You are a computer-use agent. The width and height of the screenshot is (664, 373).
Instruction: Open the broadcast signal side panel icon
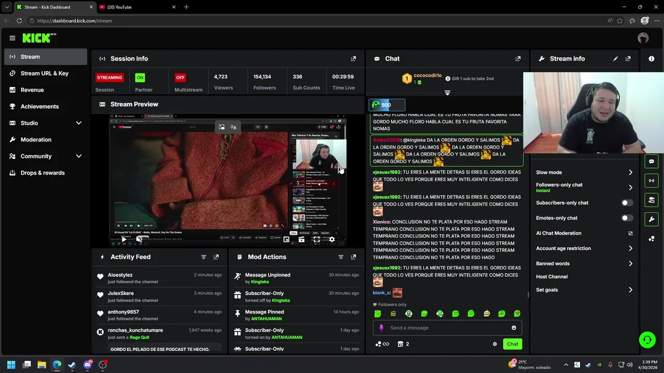[652, 181]
